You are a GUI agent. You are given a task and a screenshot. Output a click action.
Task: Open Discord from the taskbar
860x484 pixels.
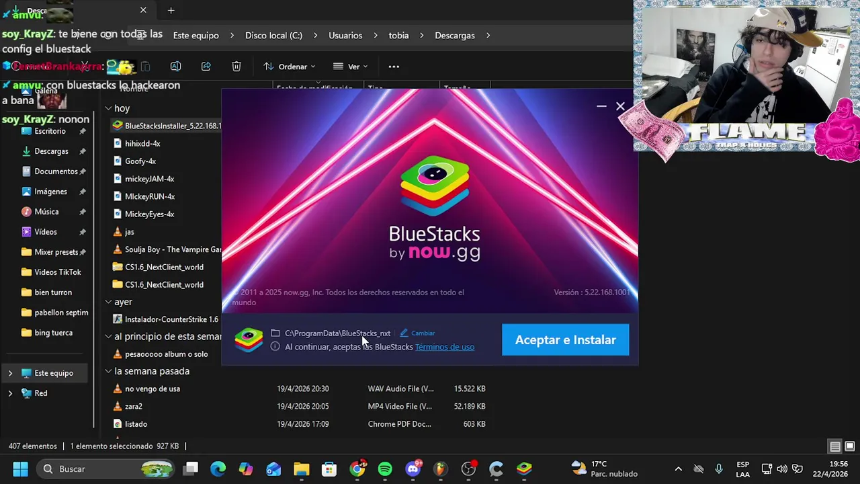(413, 469)
